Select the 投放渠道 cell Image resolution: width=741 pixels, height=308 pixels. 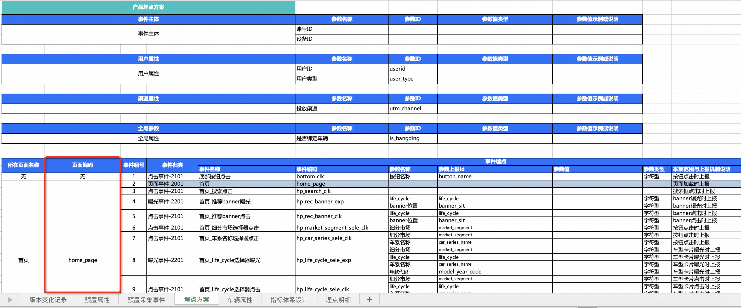pos(341,109)
